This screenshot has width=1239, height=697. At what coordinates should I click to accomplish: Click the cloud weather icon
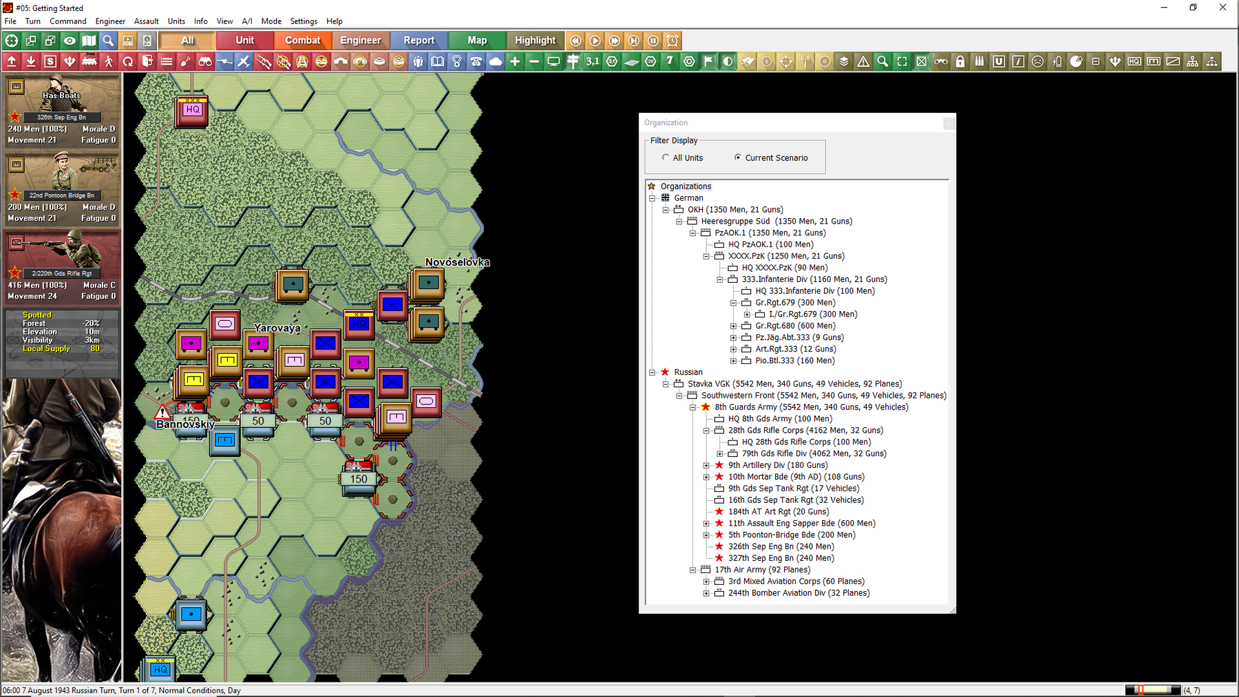tap(496, 62)
